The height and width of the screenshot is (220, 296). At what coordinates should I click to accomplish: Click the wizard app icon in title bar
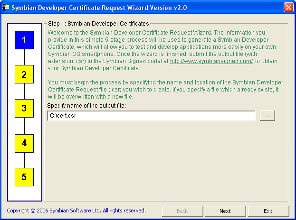coord(6,7)
